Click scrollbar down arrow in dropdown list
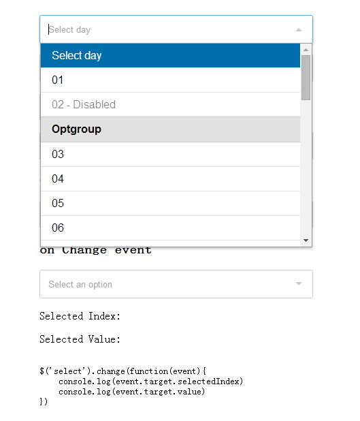The height and width of the screenshot is (421, 360). (306, 240)
